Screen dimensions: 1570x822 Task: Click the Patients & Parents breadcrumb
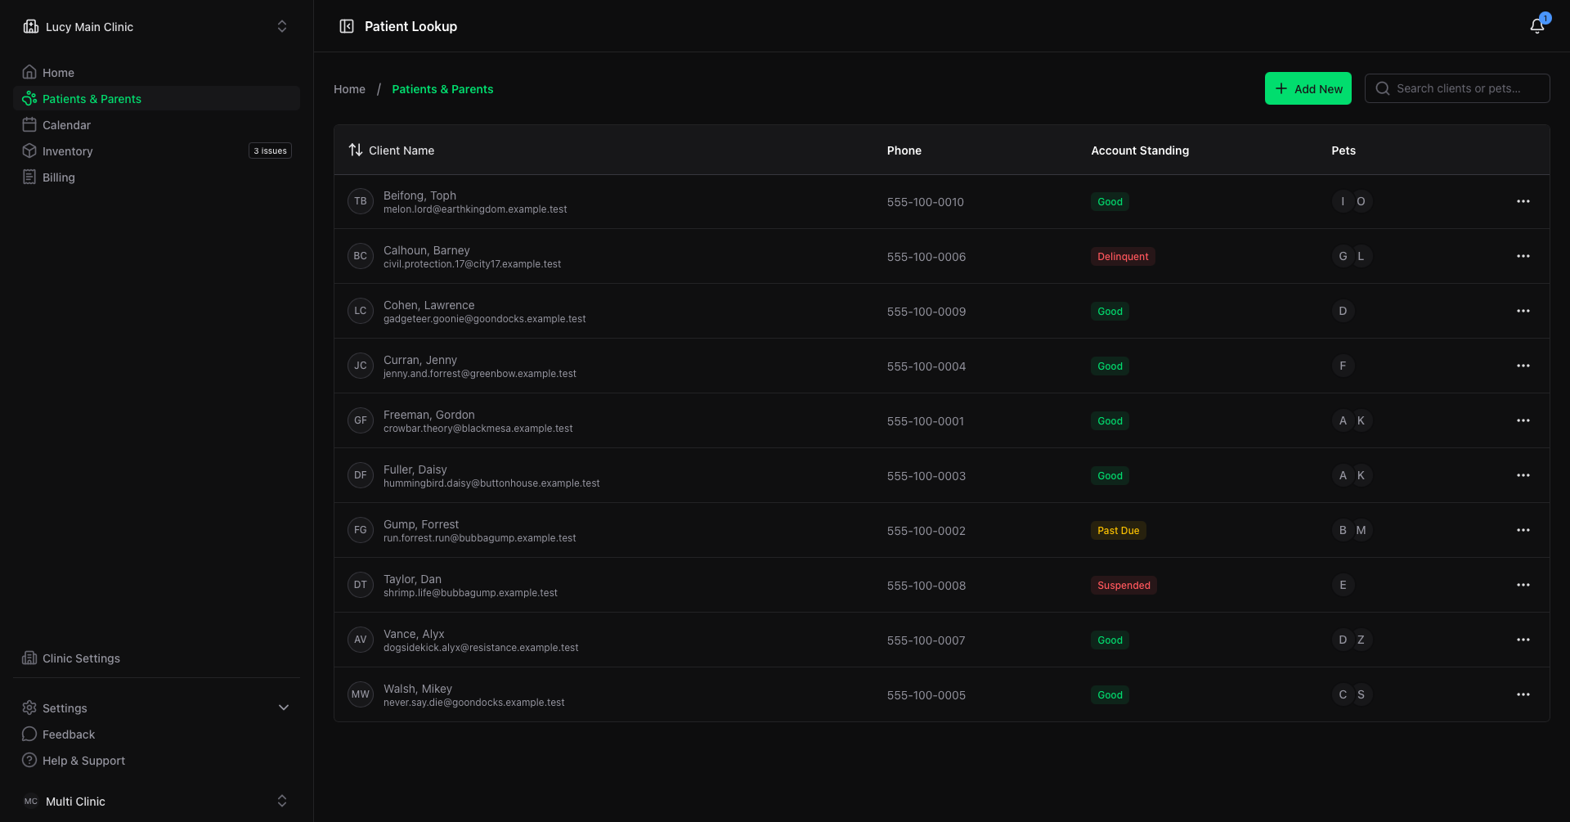coord(442,89)
